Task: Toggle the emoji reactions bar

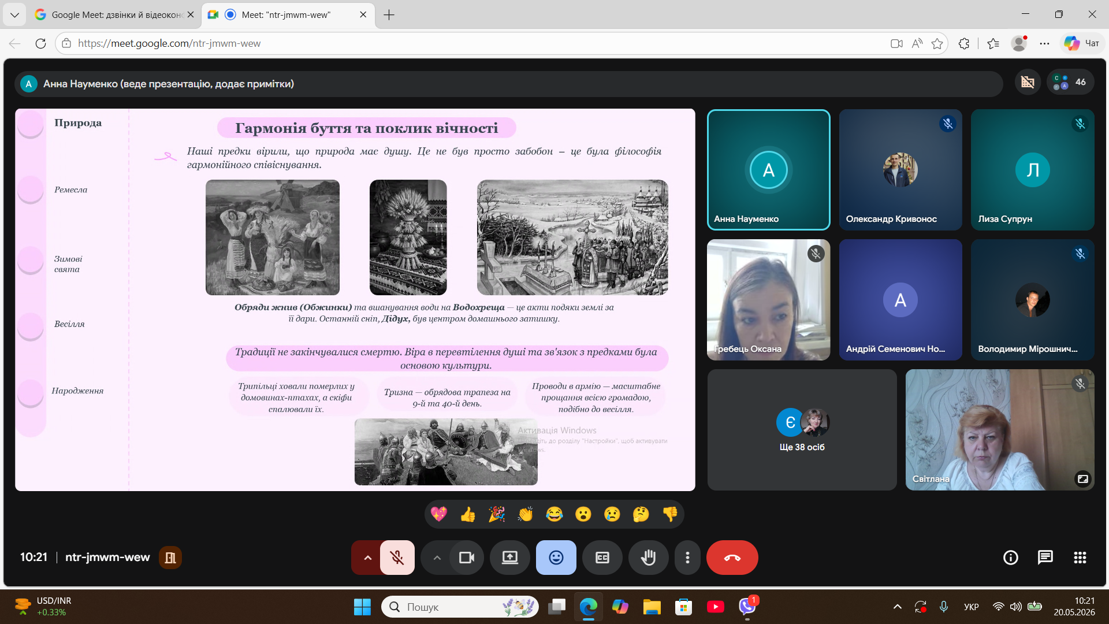Action: pyautogui.click(x=556, y=558)
